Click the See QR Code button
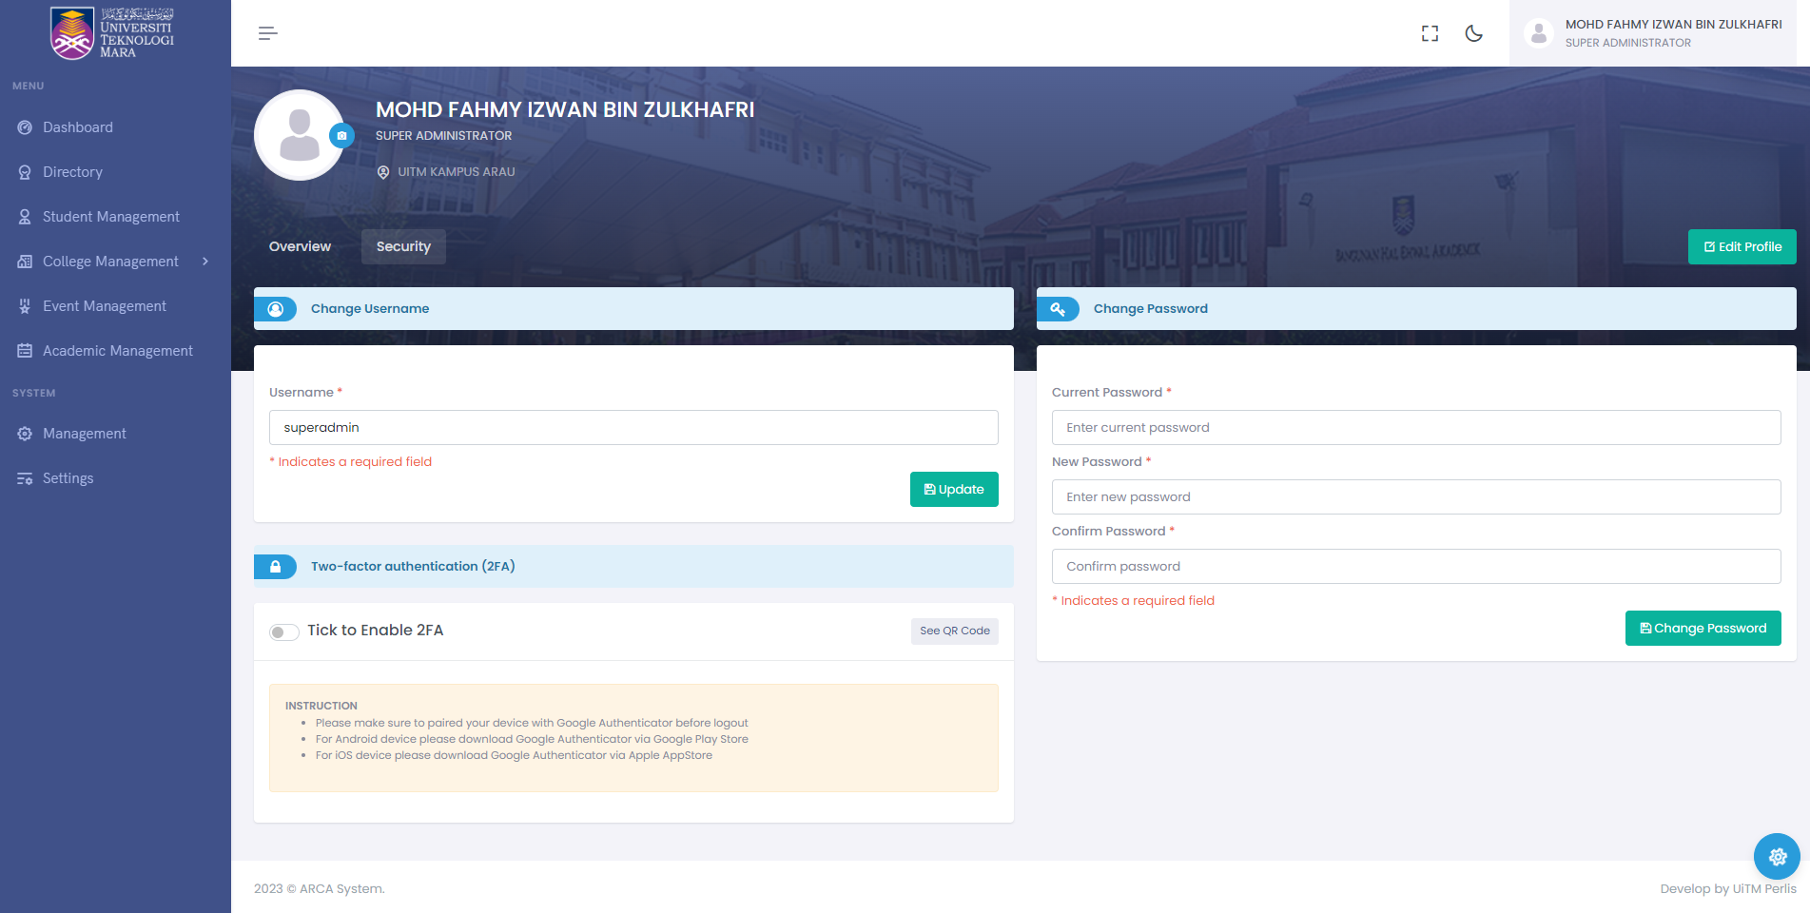 [x=954, y=631]
